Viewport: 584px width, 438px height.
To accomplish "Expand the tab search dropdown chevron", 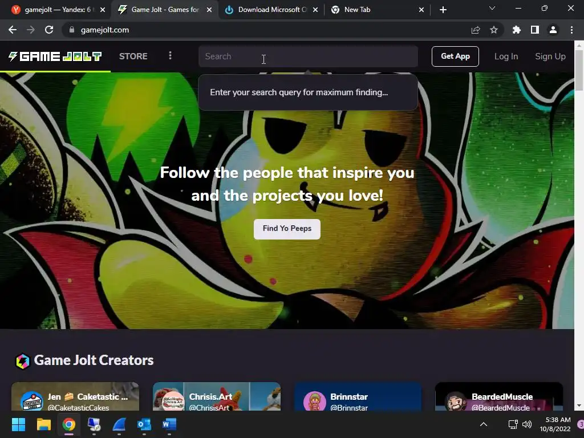I will [492, 8].
